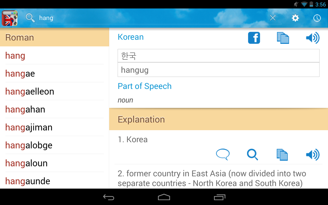Tap the first definition '1. Korea'

pyautogui.click(x=133, y=139)
